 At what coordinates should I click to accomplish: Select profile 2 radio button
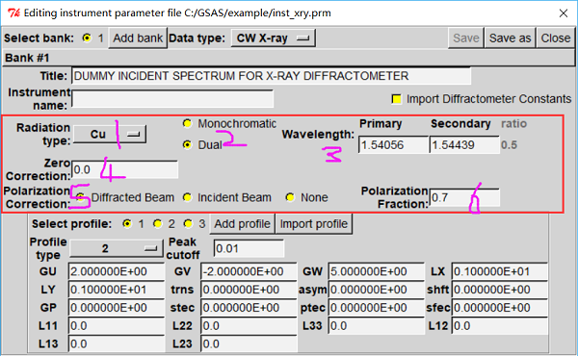158,224
